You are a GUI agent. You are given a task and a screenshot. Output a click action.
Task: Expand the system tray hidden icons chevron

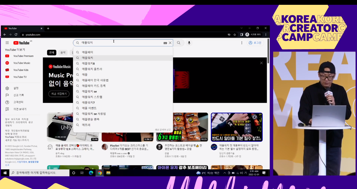coord(224,173)
